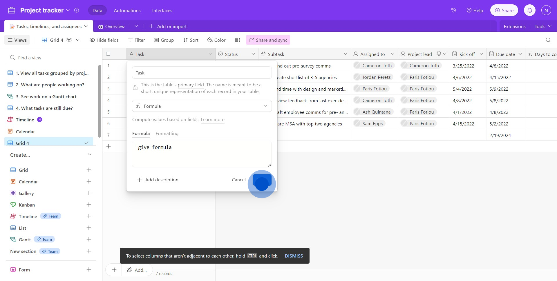
Task: Click the search magnifier icon in toolbar
Action: click(x=548, y=40)
